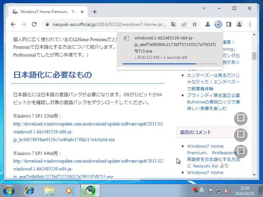The image size is (263, 197).
Task: Click the 最近のコメント section header
Action: [212, 132]
